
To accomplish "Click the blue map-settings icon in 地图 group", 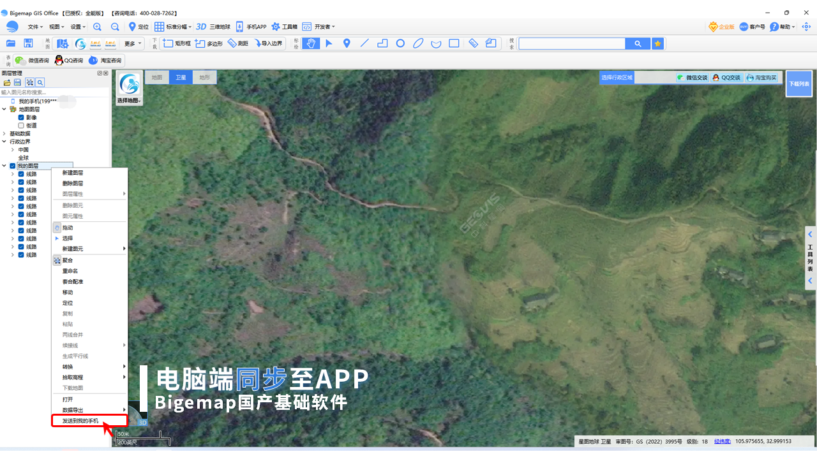I will tap(63, 43).
